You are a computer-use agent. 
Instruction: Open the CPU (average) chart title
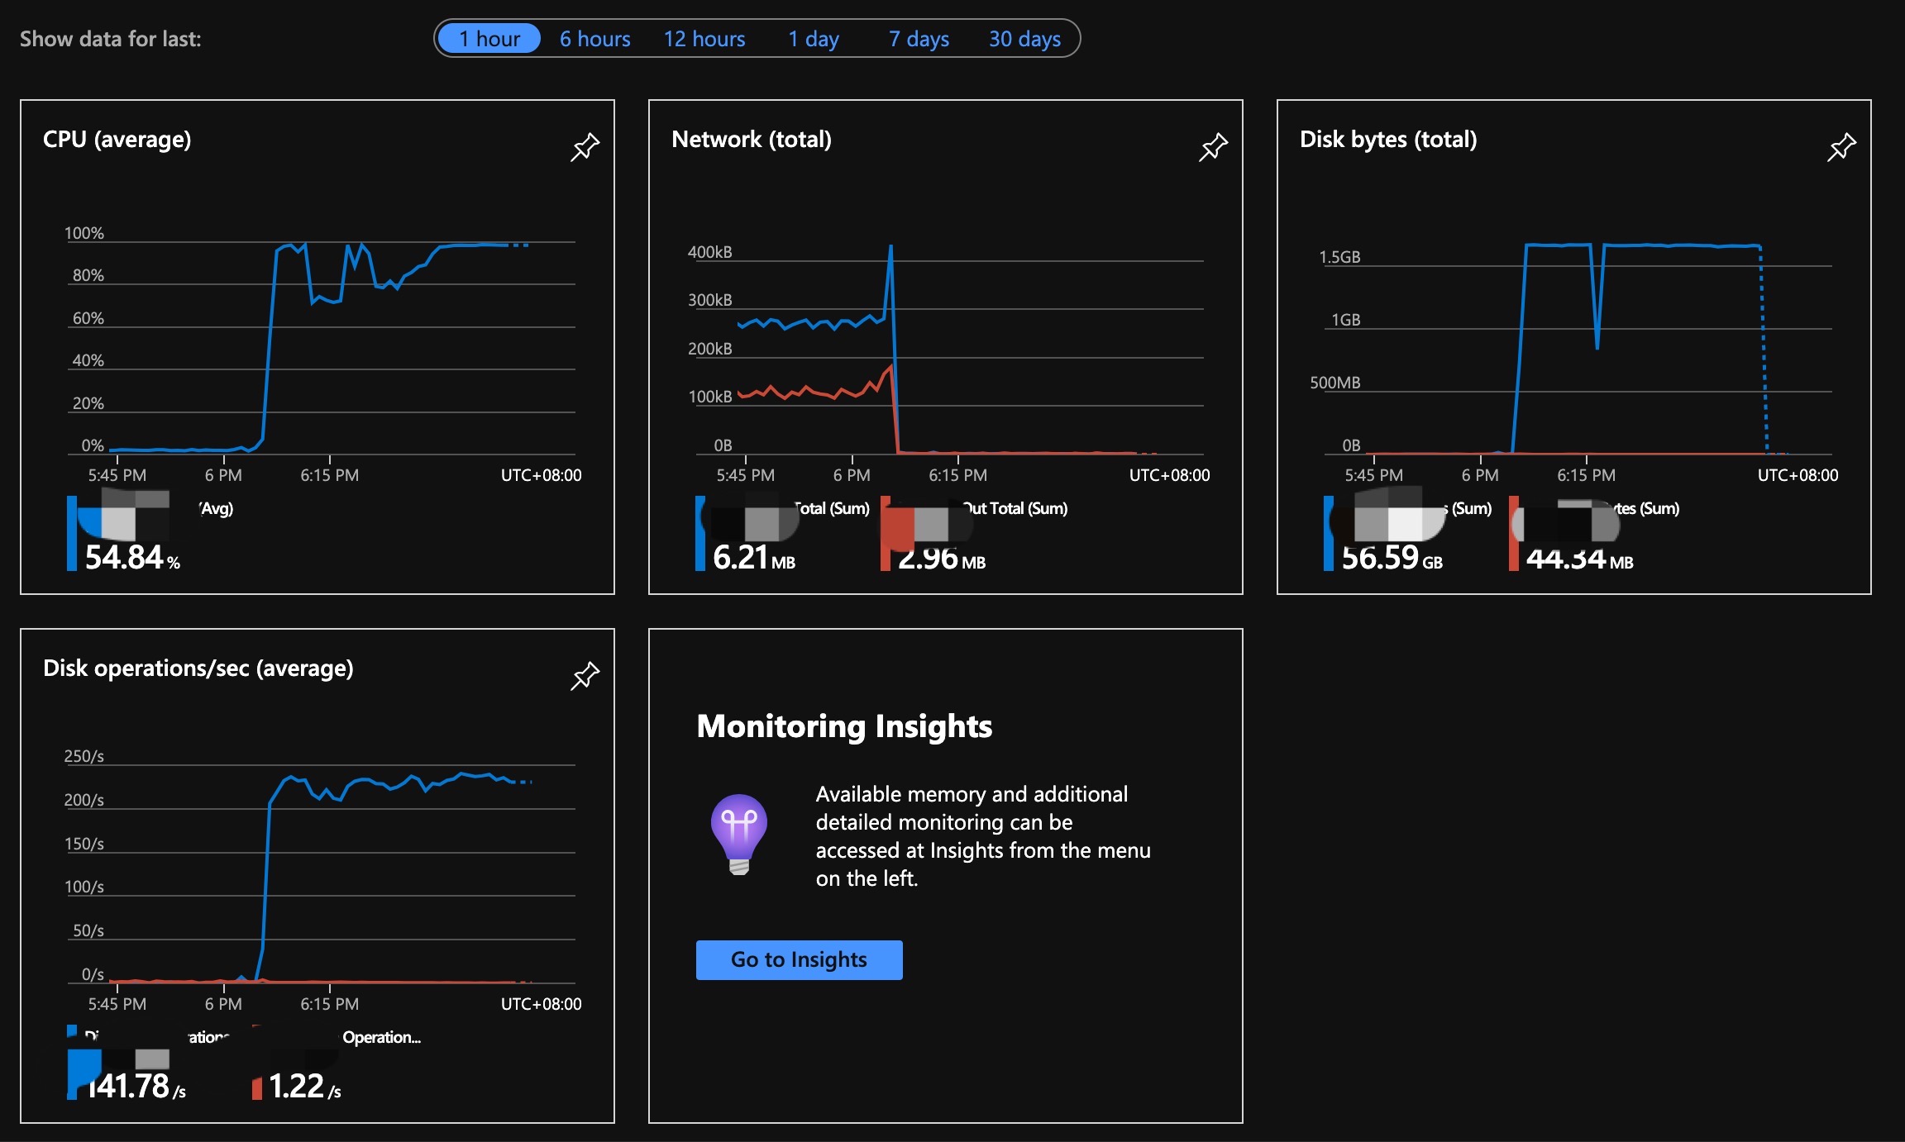pos(117,140)
